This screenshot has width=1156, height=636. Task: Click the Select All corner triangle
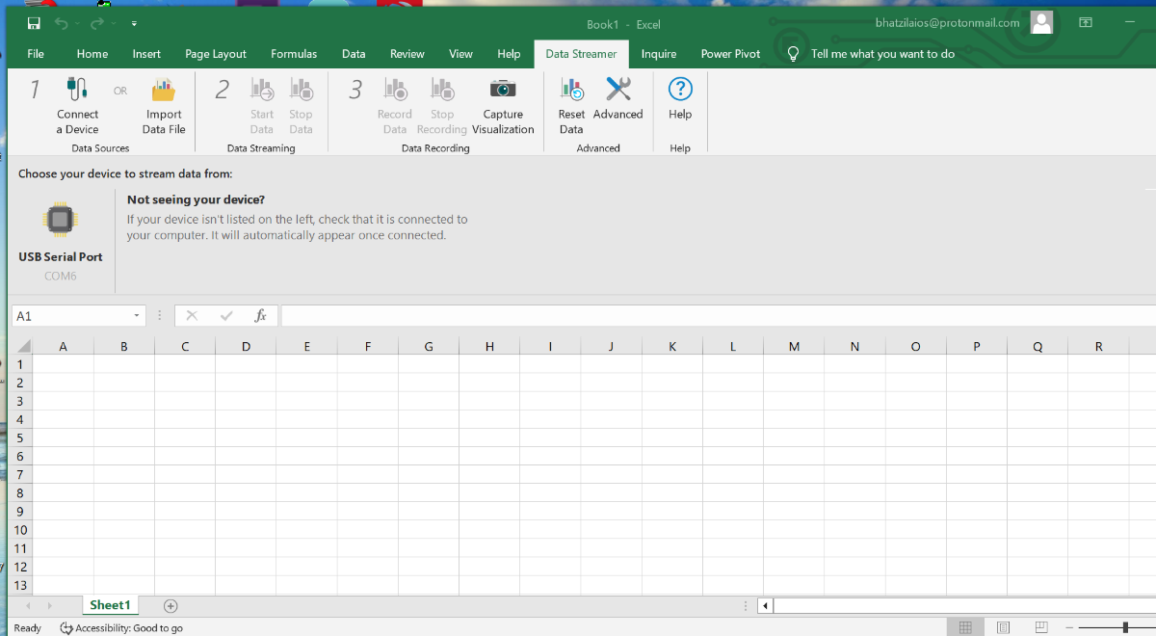[23, 346]
